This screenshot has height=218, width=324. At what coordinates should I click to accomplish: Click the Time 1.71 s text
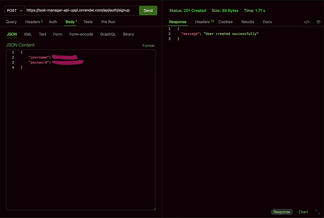(254, 11)
